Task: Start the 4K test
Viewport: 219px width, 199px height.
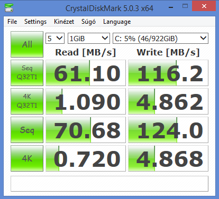Action: (x=27, y=158)
